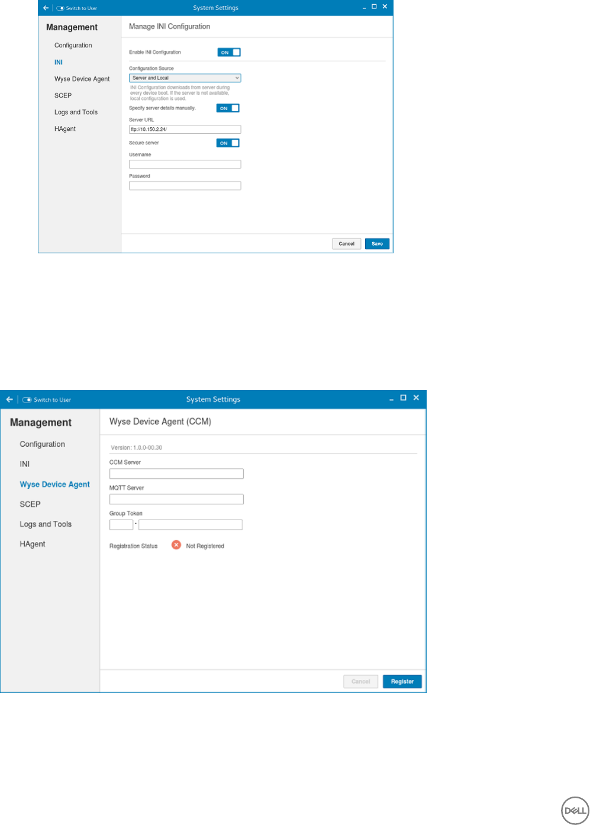
Task: Click the MQTT Server input field
Action: [x=176, y=499]
